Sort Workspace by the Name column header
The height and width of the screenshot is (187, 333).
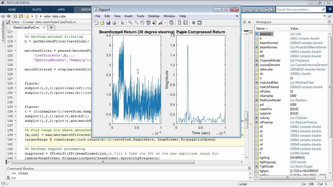tap(272, 29)
